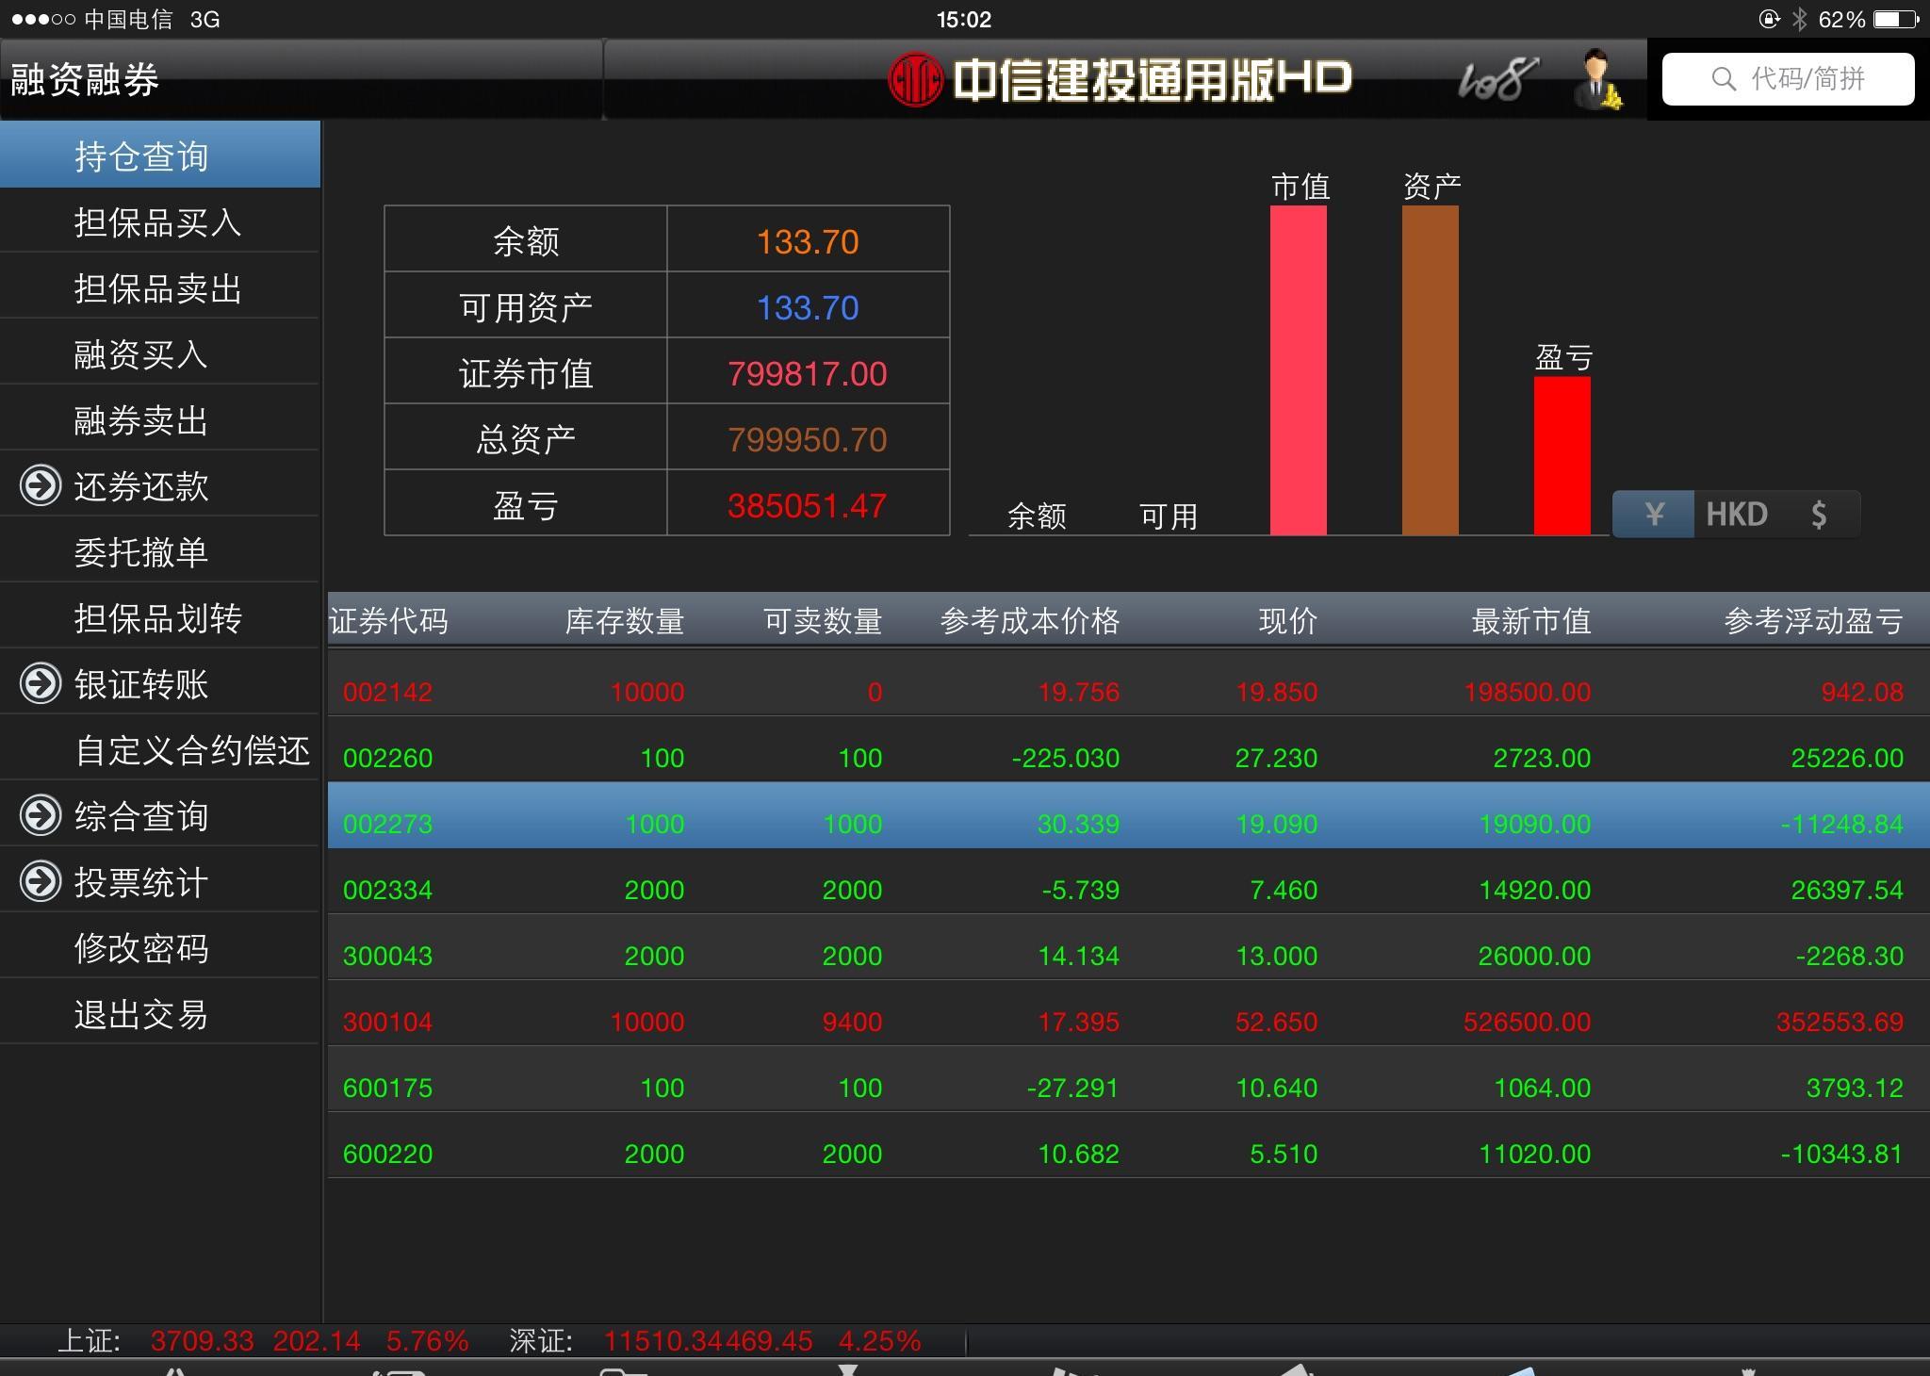This screenshot has height=1376, width=1930.
Task: Tap battery indicator in status bar
Action: tap(1897, 19)
